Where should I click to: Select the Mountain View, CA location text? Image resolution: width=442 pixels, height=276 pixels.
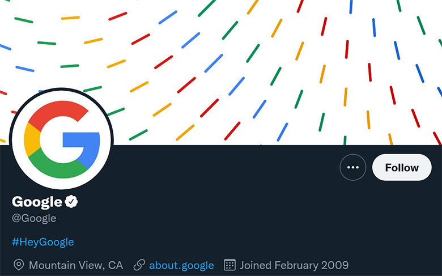(x=76, y=265)
